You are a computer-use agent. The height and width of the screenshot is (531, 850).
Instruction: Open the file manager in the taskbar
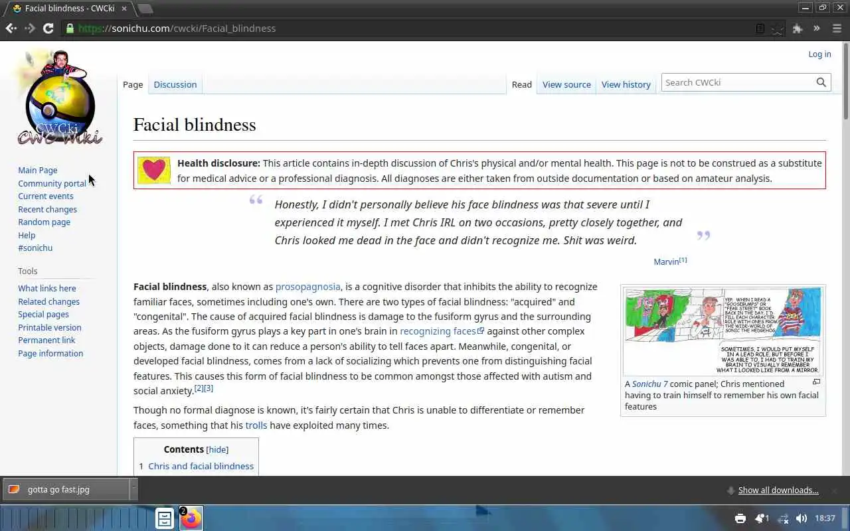[x=164, y=518]
